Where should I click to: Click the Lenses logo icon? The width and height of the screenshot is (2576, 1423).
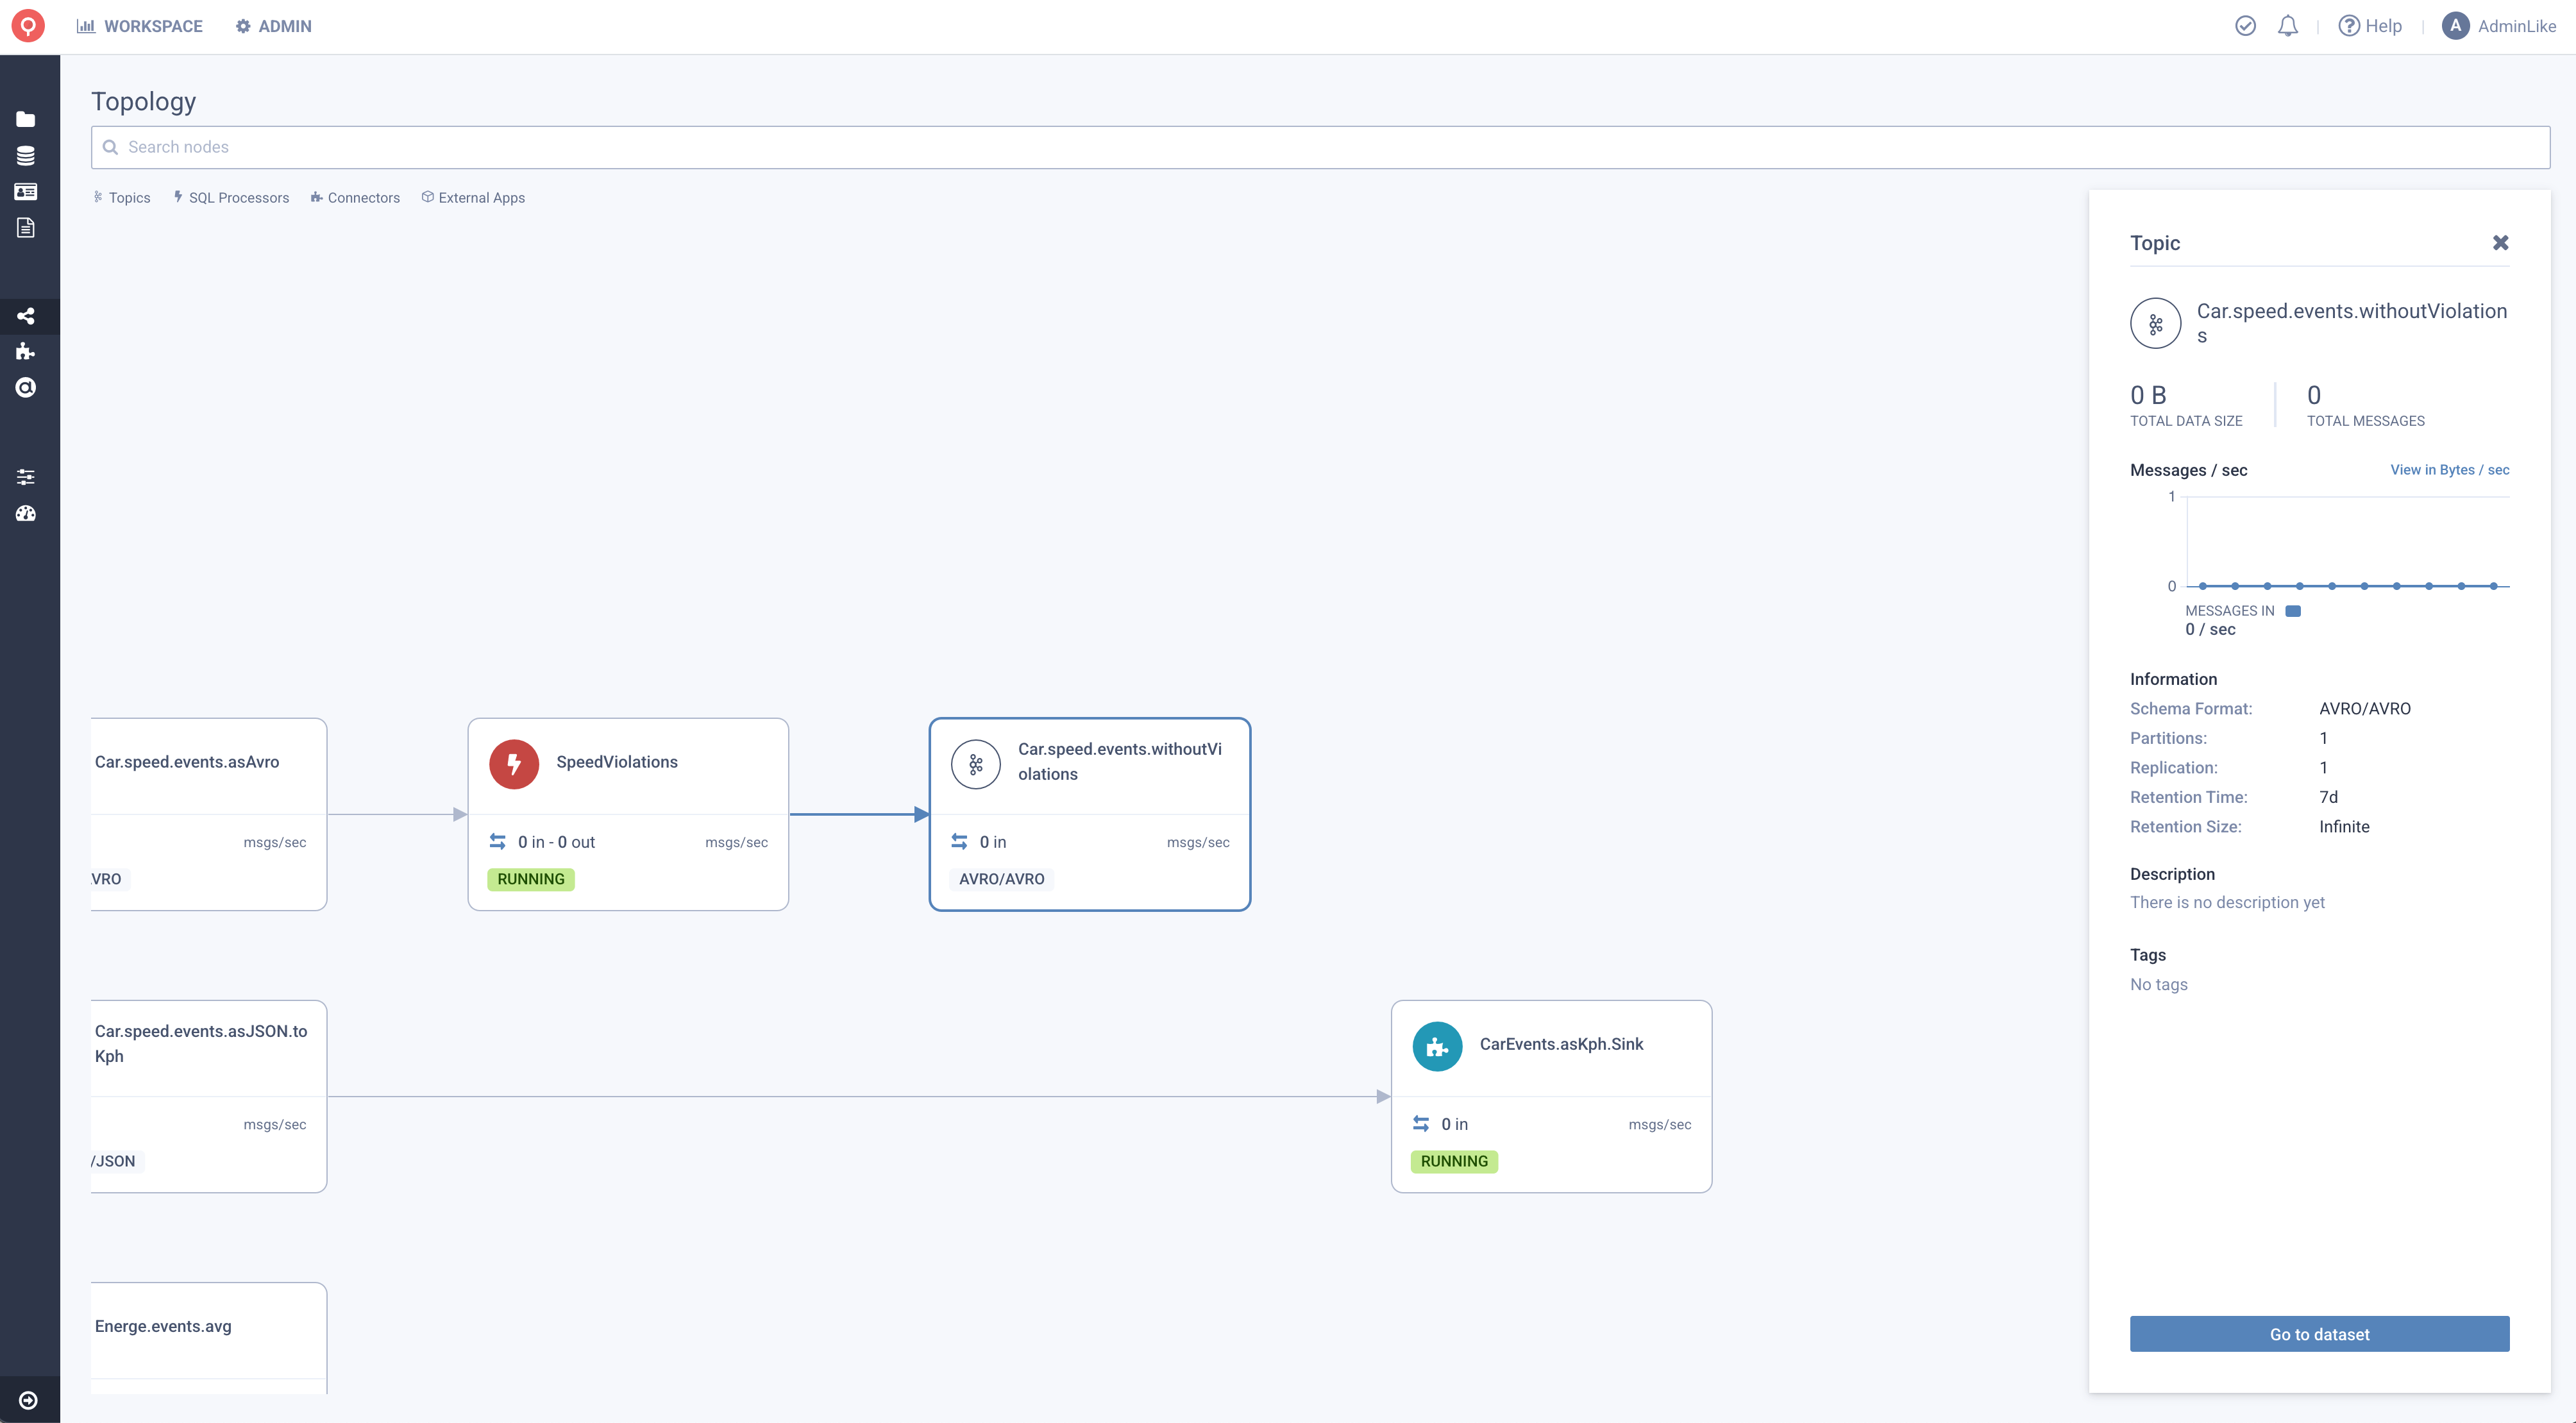point(28,26)
